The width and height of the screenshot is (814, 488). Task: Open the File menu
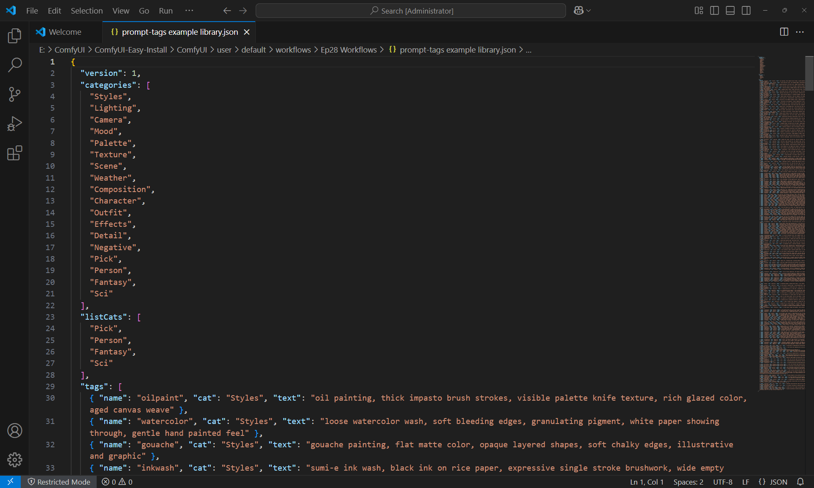[x=32, y=11]
